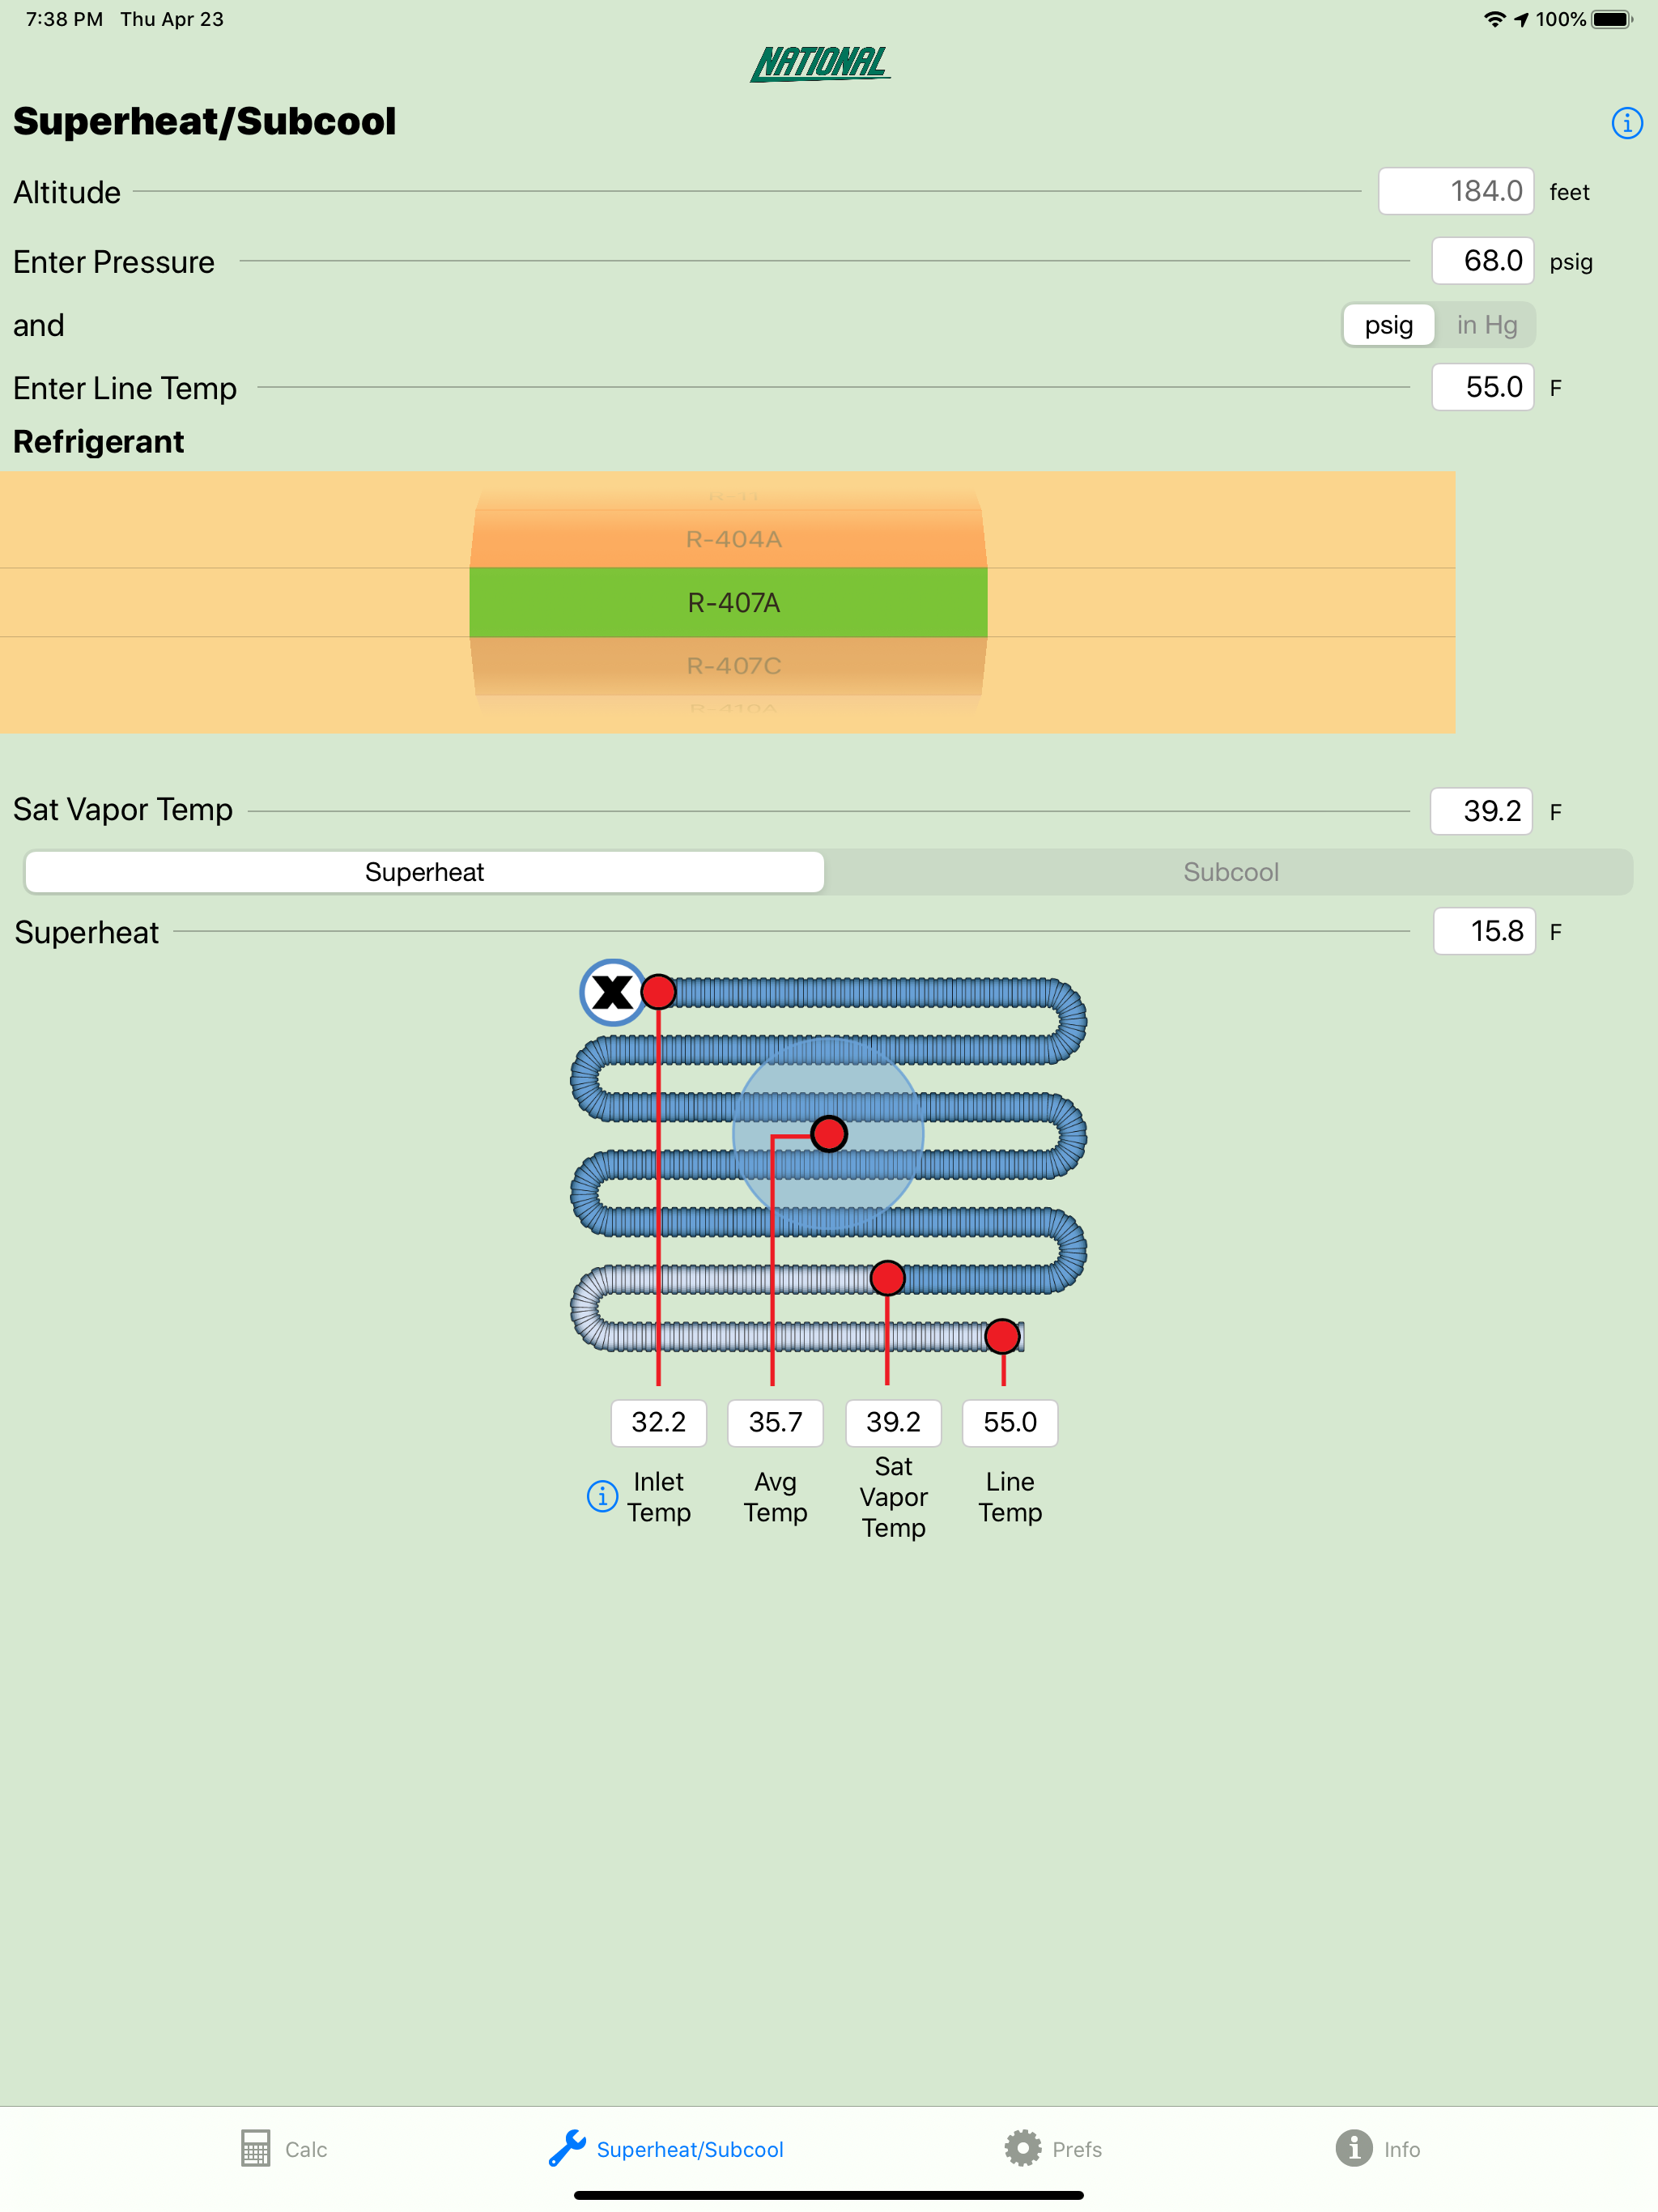1658x2212 pixels.
Task: Edit the line temp field showing 55.0
Action: [1482, 387]
